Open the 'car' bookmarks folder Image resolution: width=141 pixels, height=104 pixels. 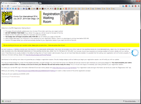coord(108,9)
